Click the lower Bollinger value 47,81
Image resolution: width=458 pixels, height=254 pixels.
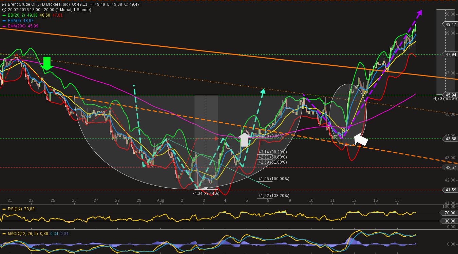[x=57, y=15]
